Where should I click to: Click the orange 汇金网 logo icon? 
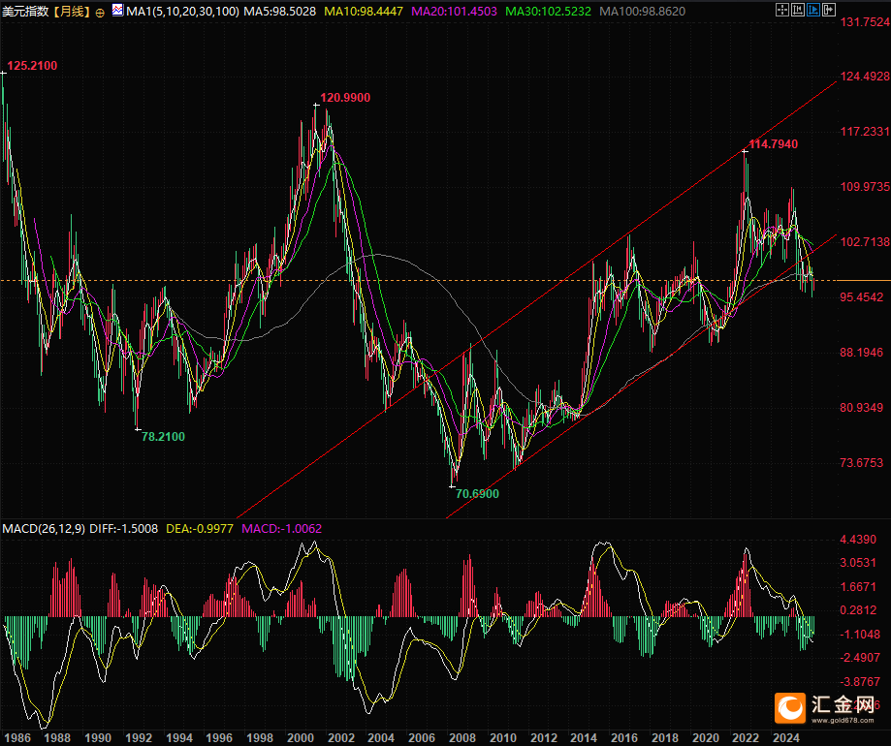[793, 709]
